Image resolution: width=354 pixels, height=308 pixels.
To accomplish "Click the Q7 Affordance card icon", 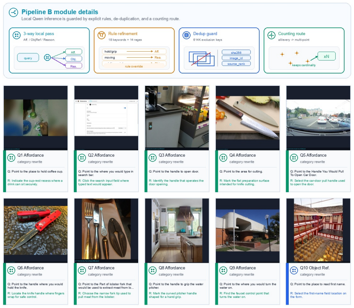I will click(x=82, y=270).
